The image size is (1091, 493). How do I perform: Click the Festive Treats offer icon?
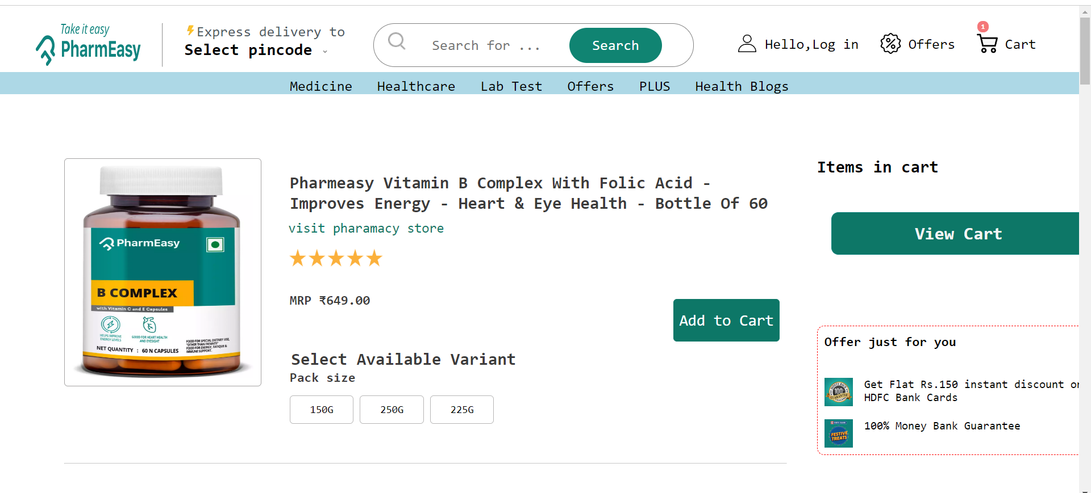[839, 433]
